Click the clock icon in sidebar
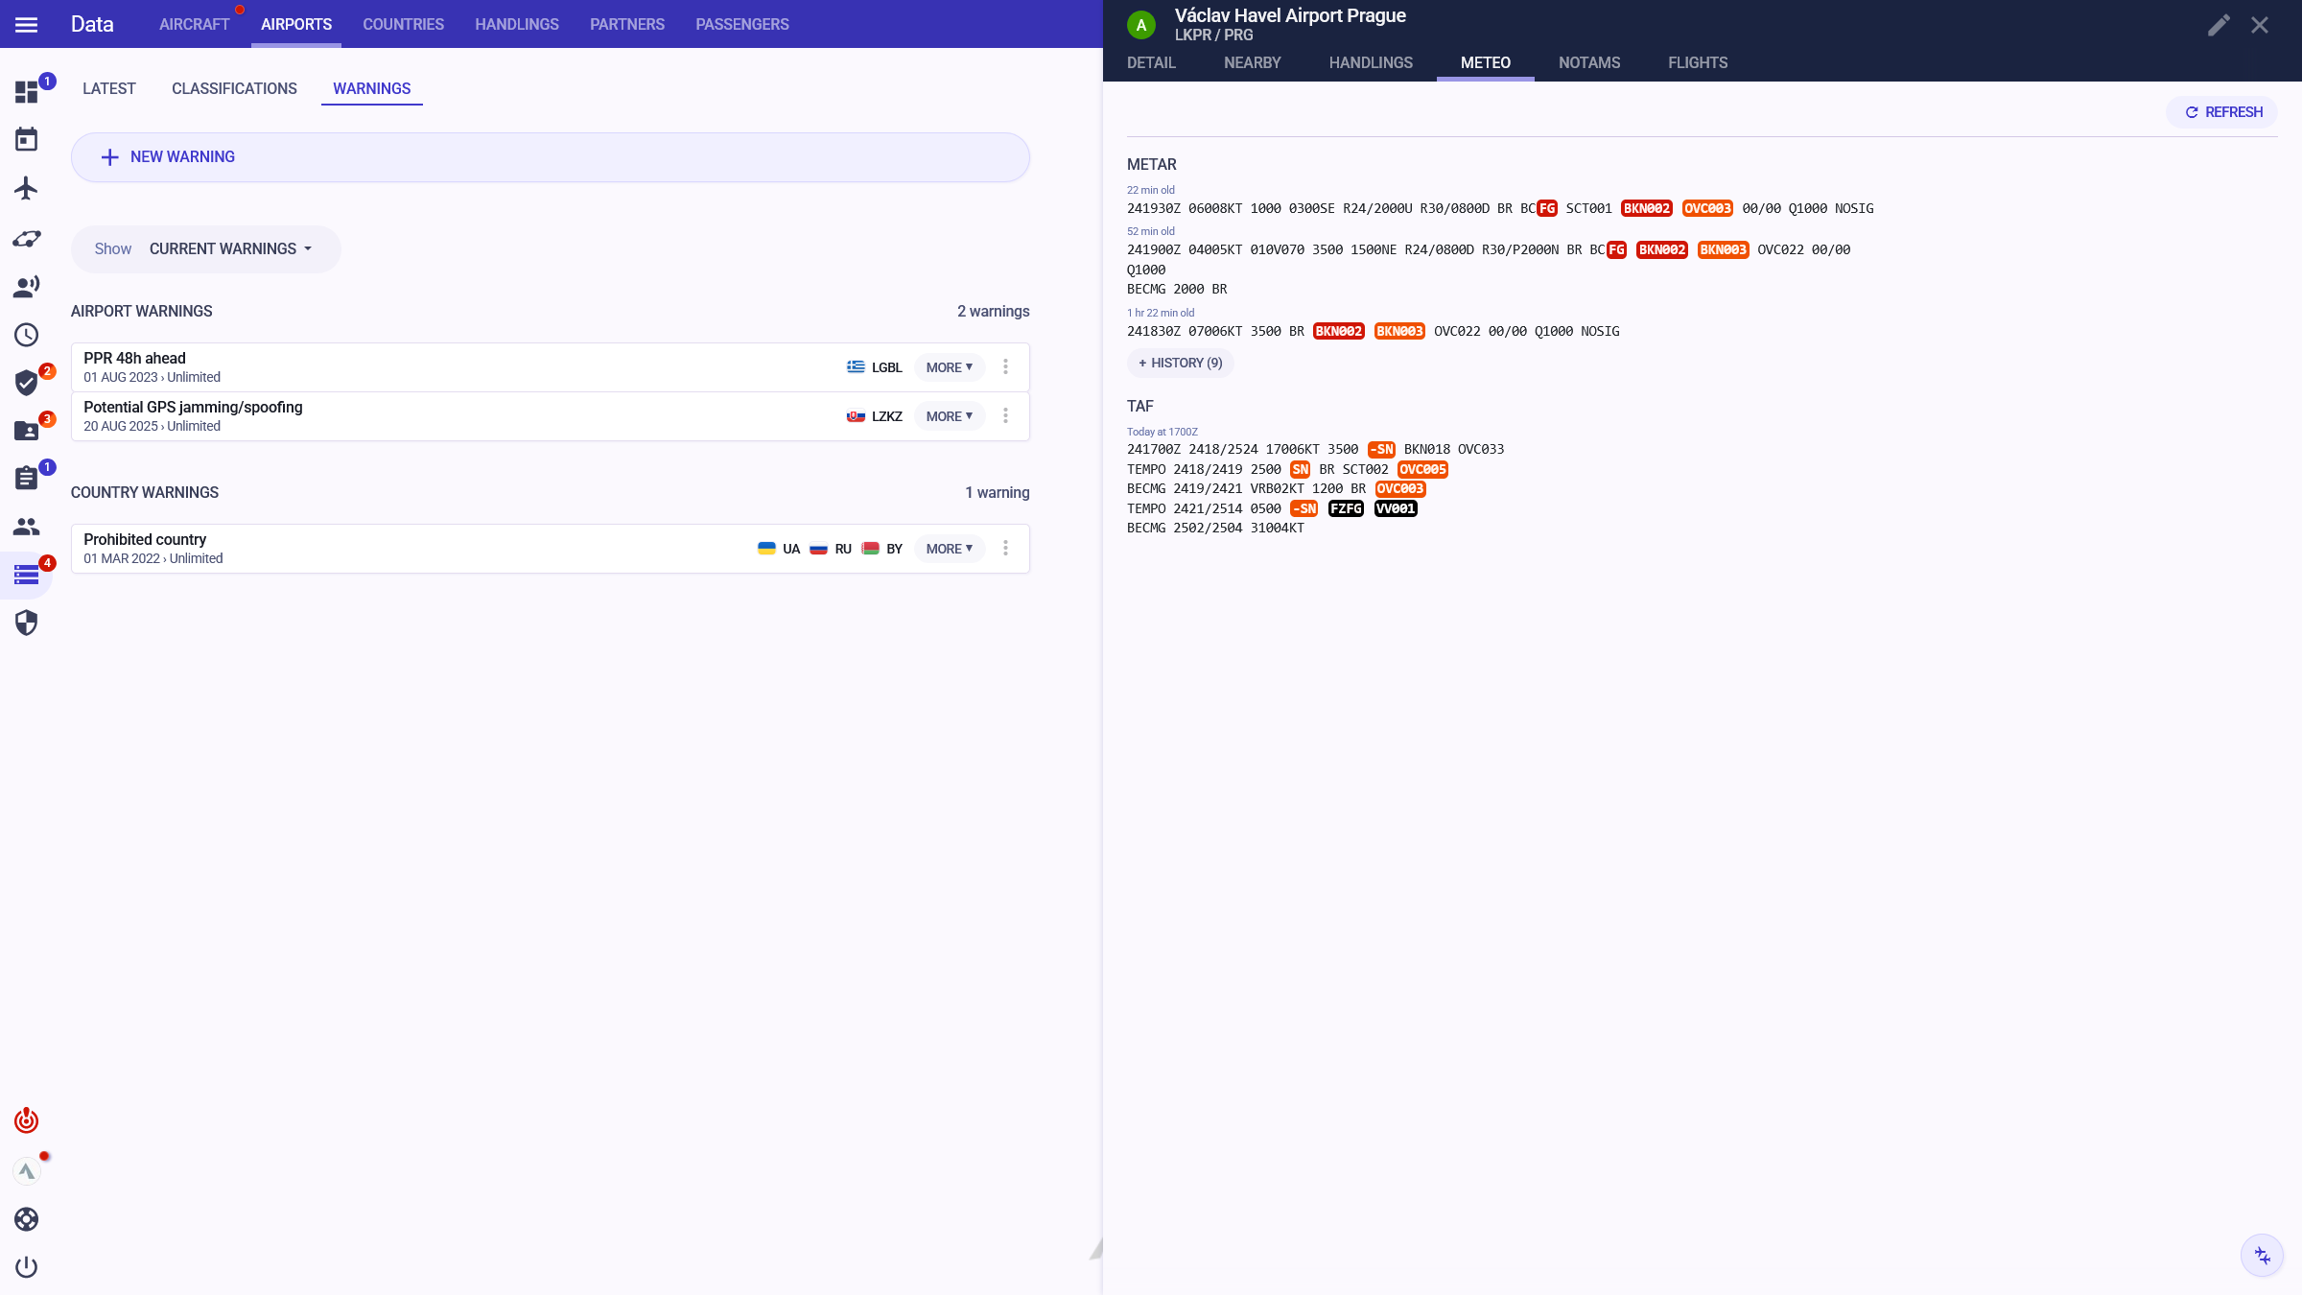The width and height of the screenshot is (2302, 1295). point(27,335)
